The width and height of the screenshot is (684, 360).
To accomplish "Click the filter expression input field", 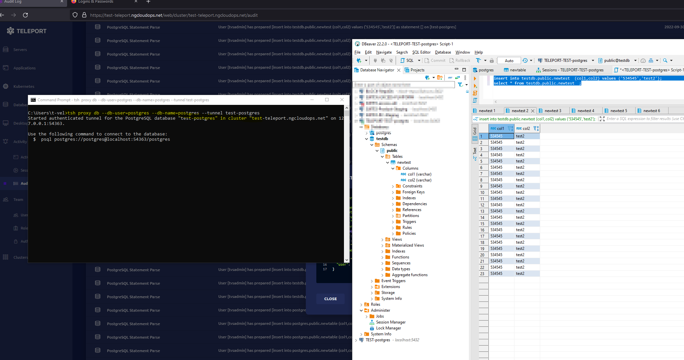I will pos(645,119).
